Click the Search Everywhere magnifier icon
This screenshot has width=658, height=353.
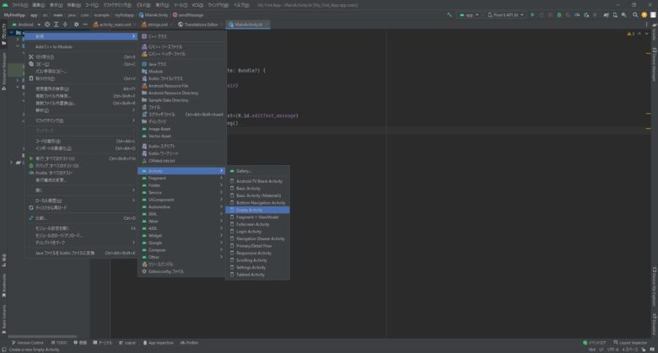[635, 15]
